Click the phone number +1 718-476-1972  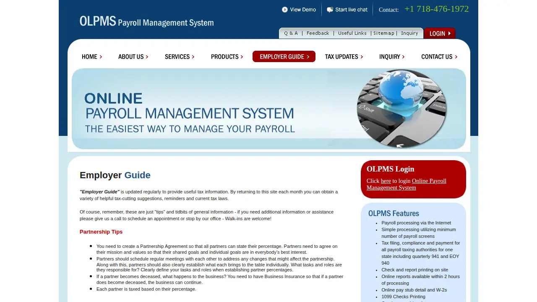point(437,9)
